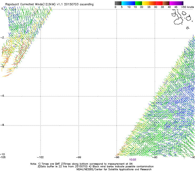
Task: Click the red 30-35 knots legend segment
Action: [159, 3]
